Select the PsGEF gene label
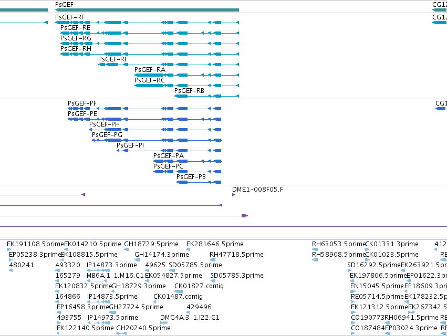Screen dimensions: 447x336 (x=64, y=5)
